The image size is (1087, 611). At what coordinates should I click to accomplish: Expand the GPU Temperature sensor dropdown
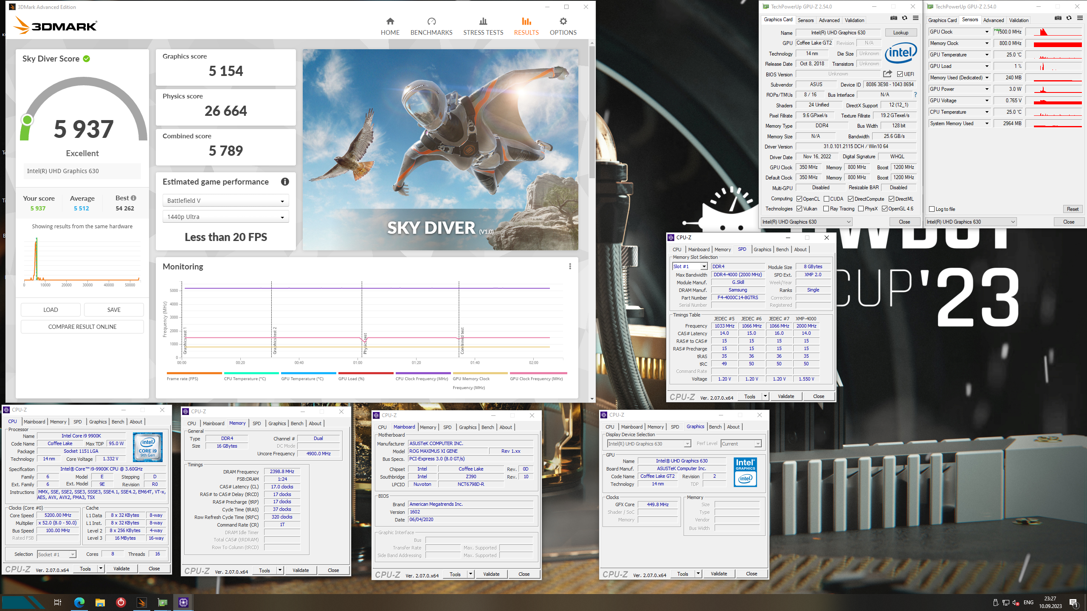tap(987, 55)
